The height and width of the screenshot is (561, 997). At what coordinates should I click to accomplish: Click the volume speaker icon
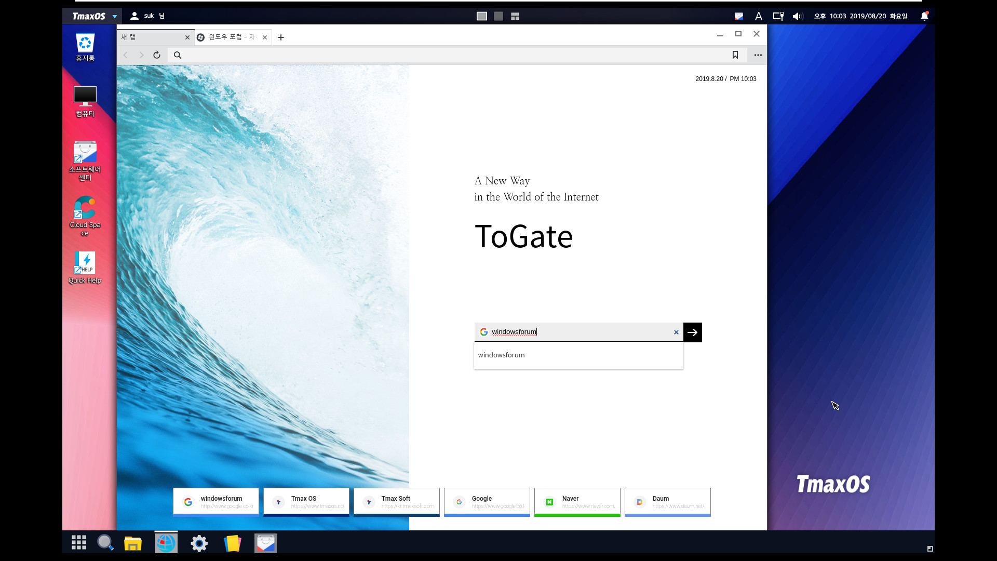coord(798,16)
